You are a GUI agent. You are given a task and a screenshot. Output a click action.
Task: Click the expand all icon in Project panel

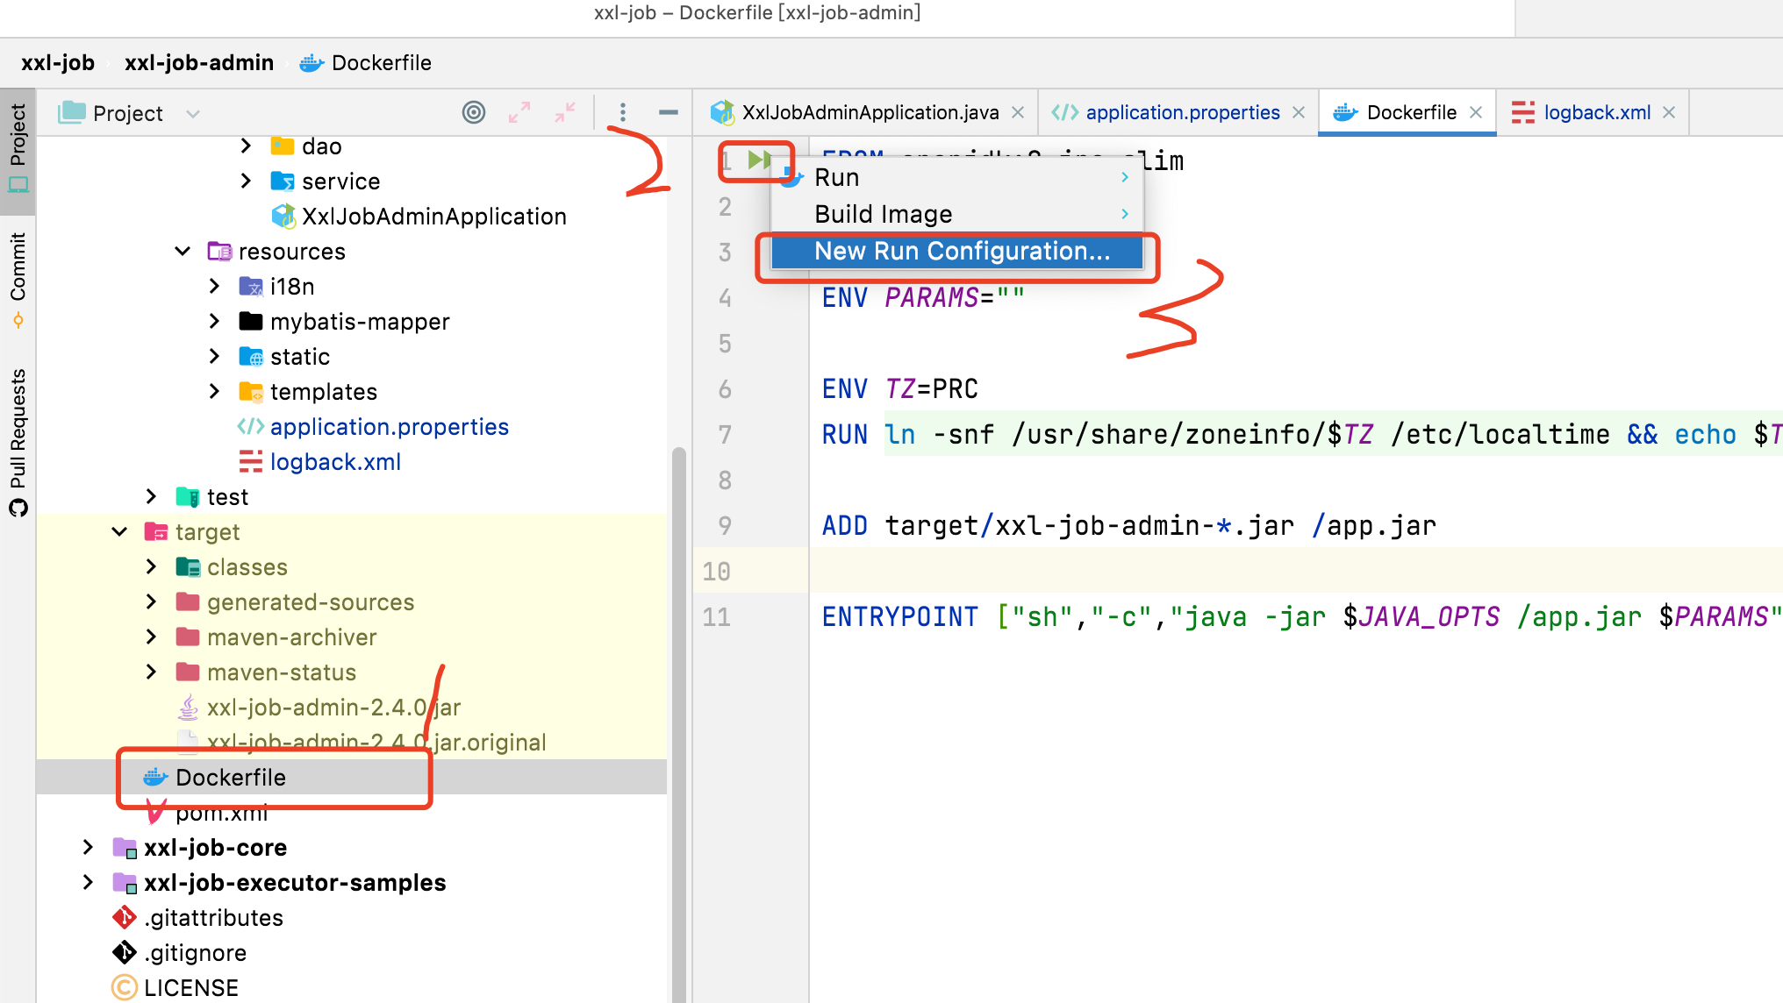coord(519,112)
